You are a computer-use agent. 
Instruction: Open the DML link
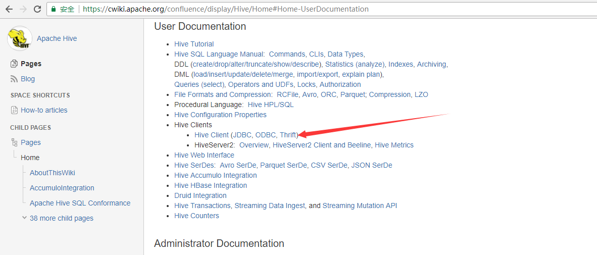point(182,74)
